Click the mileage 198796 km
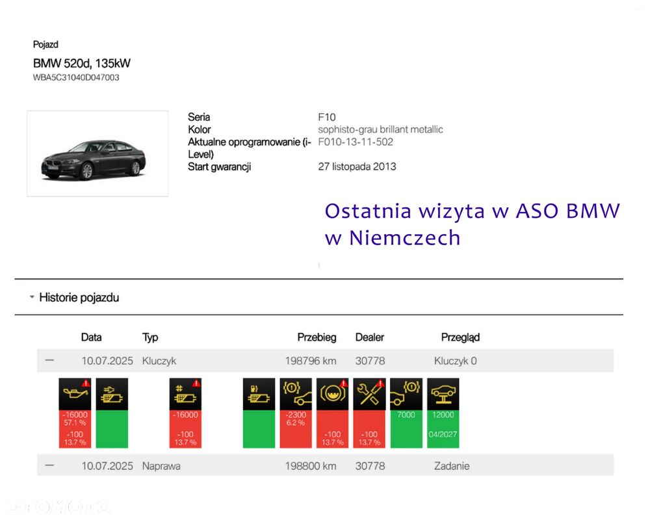This screenshot has height=520, width=650. (x=311, y=361)
